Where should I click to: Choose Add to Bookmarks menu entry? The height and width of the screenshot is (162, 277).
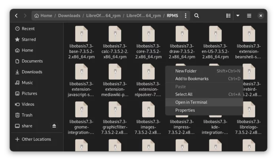tap(204, 79)
